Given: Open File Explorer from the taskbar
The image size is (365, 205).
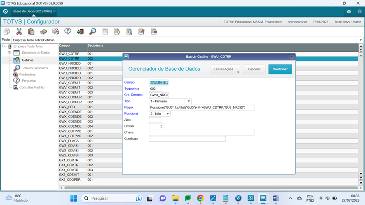Looking at the screenshot, I should click(x=175, y=198).
